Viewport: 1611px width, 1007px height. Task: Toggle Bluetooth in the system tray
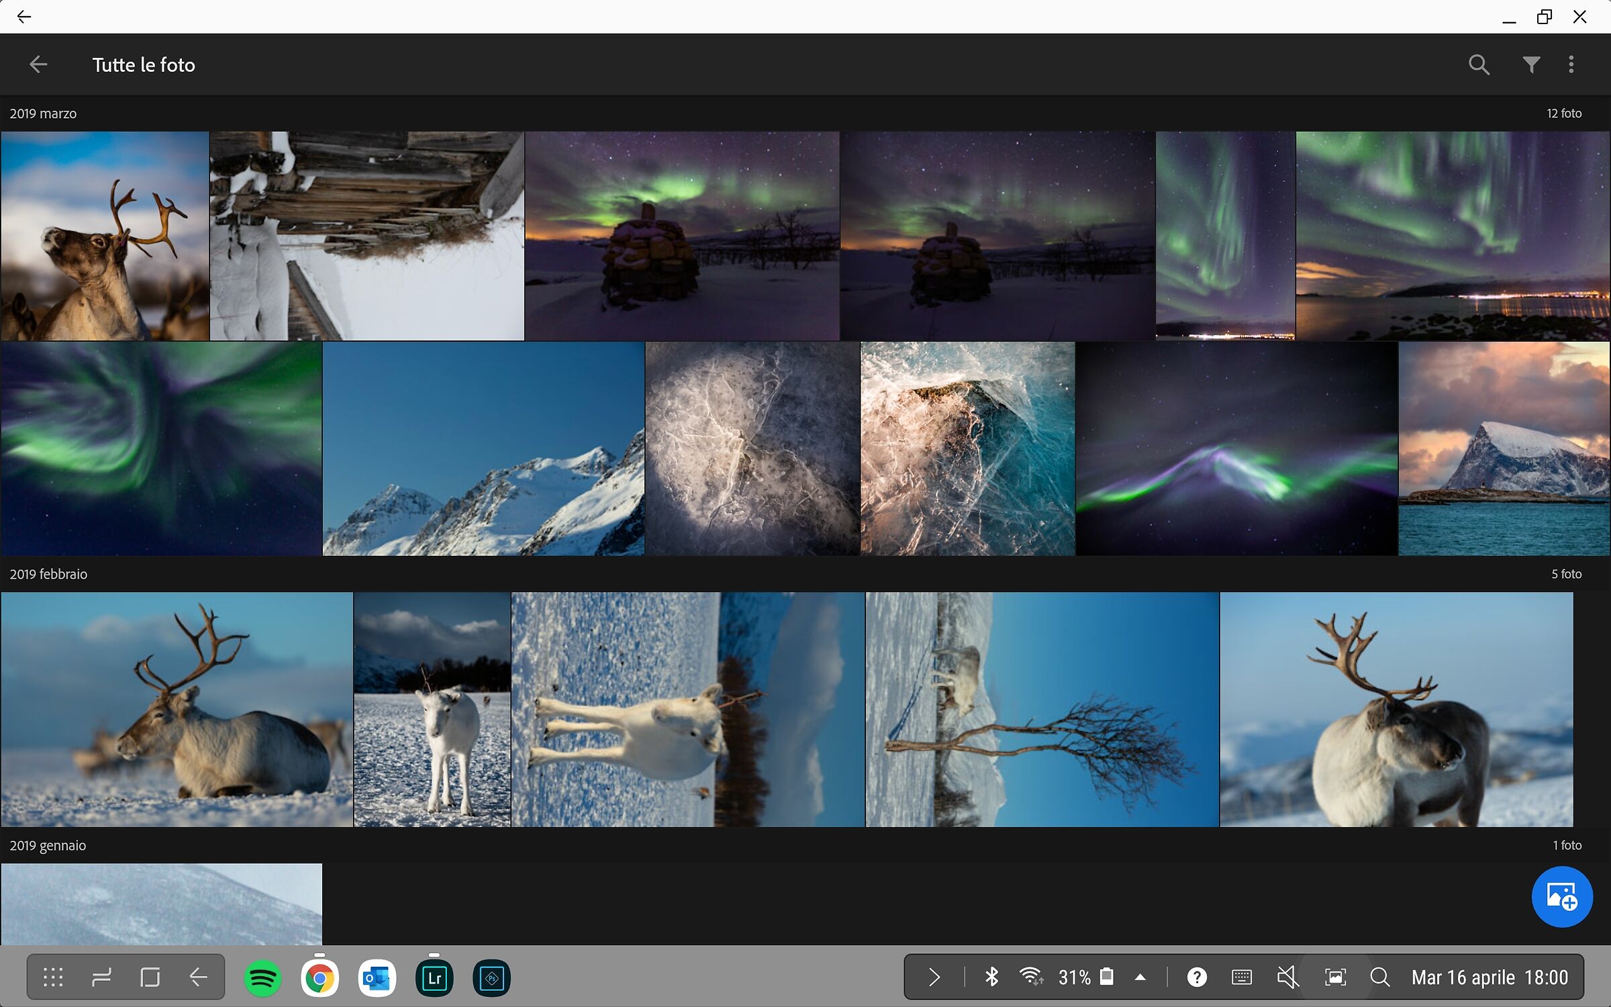click(991, 977)
